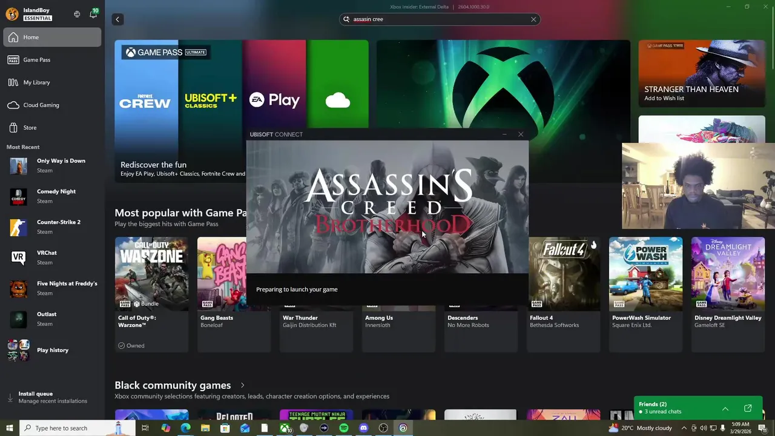Open the Install queue
The image size is (775, 436).
click(x=52, y=397)
